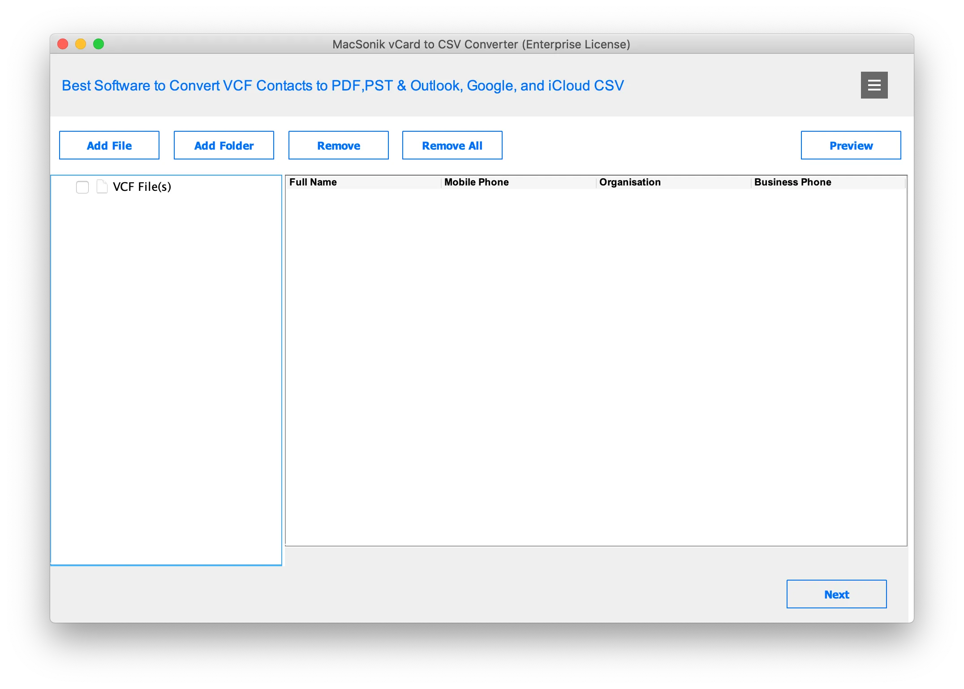Click the Remove All button

click(x=452, y=145)
